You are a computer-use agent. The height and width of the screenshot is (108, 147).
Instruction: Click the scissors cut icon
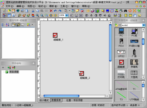pos(33,11)
